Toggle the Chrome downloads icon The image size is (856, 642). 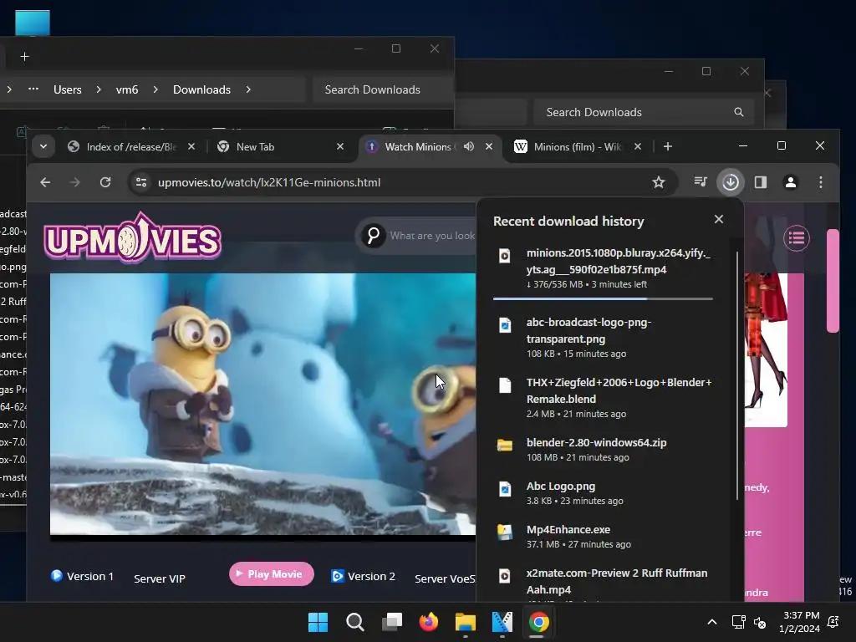click(x=731, y=181)
